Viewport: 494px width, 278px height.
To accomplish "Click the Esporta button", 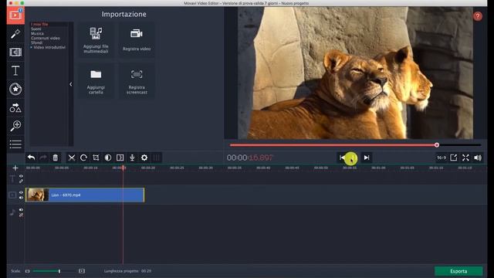I will point(458,271).
